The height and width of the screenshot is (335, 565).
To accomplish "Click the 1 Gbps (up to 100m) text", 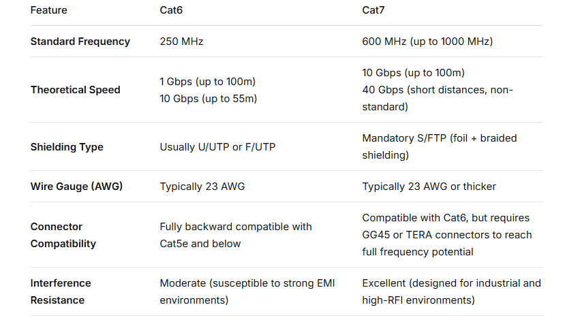I will pyautogui.click(x=208, y=82).
